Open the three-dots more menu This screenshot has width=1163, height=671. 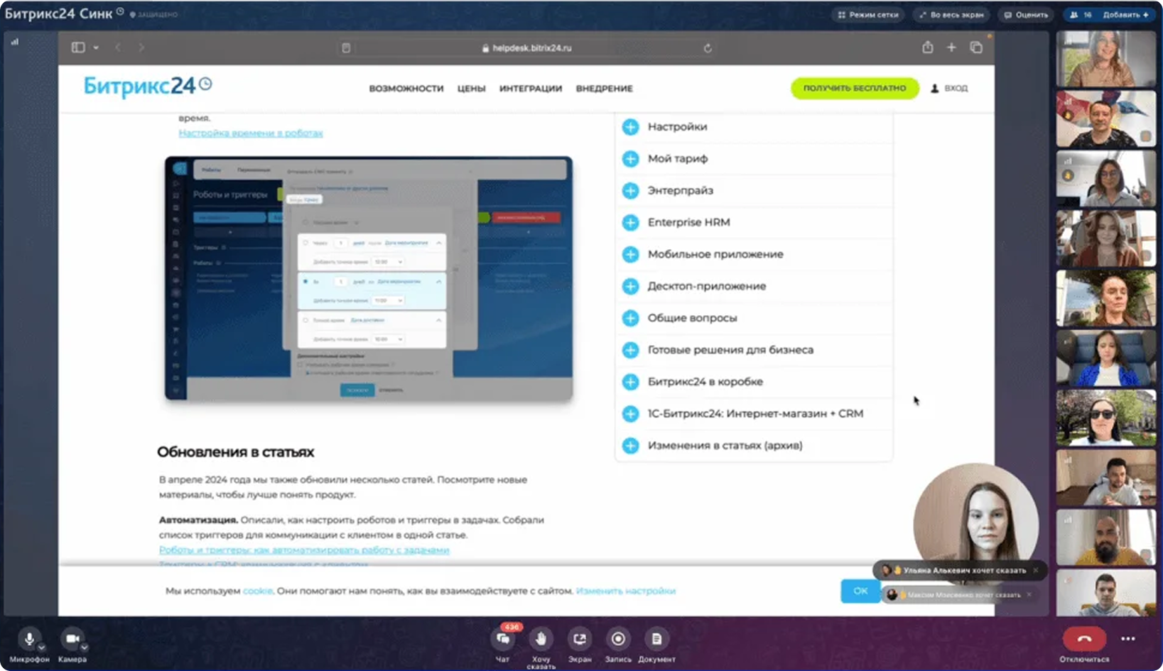coord(1128,638)
